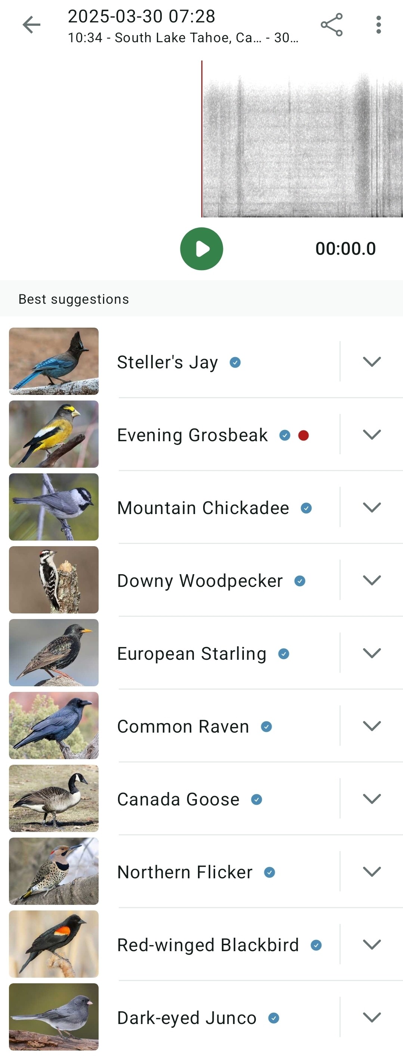Play the recording with green button

[x=201, y=249]
